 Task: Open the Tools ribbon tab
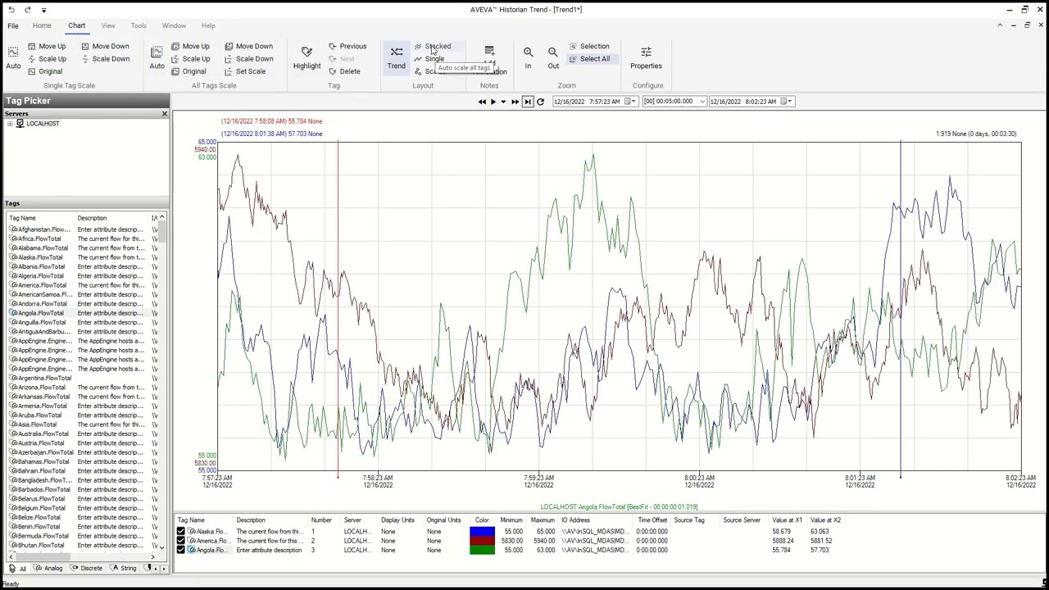coord(139,25)
